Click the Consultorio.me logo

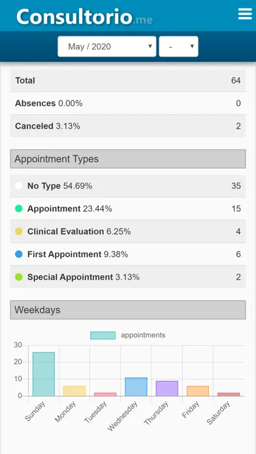(x=85, y=16)
